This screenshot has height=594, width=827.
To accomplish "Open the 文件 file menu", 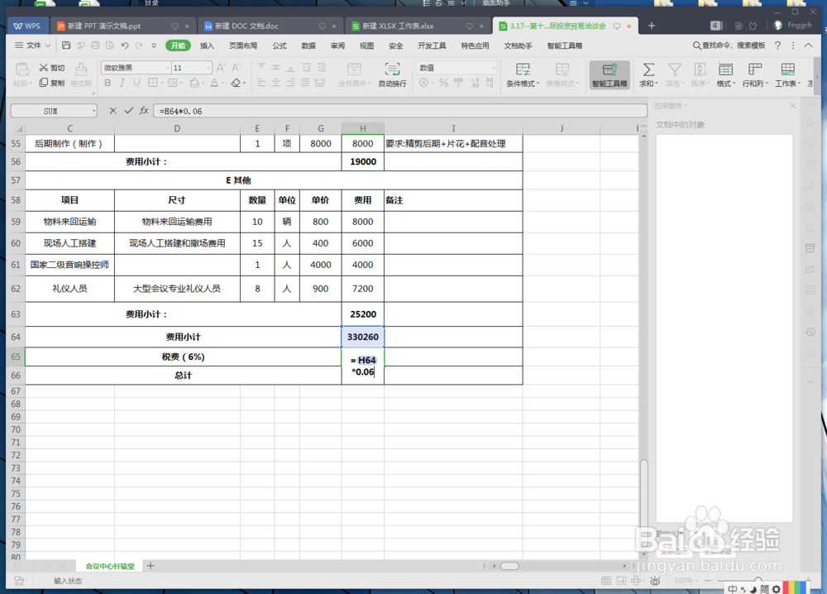I will click(33, 46).
